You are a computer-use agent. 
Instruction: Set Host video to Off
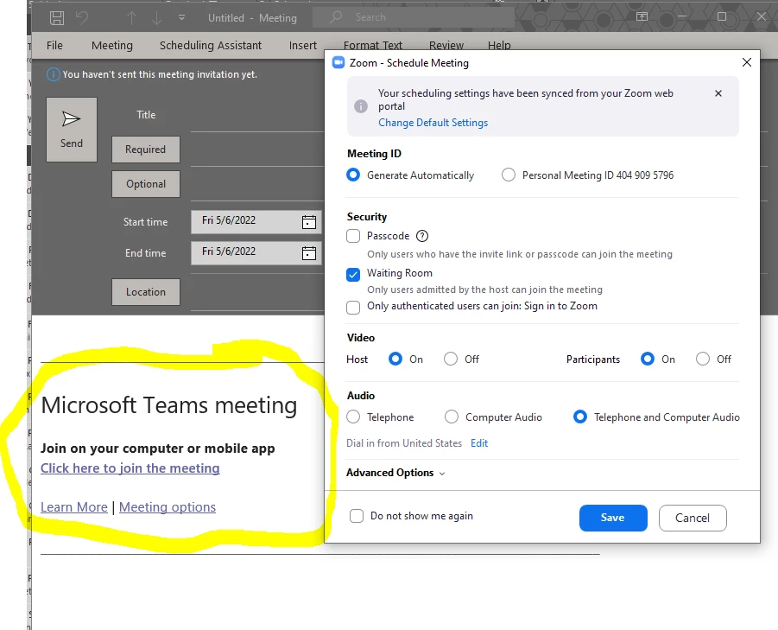point(451,359)
